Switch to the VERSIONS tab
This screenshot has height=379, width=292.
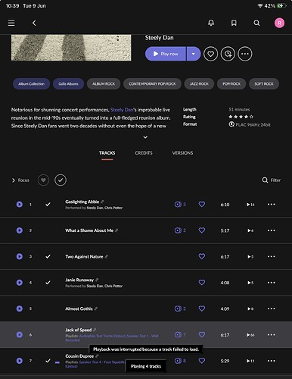click(x=182, y=153)
